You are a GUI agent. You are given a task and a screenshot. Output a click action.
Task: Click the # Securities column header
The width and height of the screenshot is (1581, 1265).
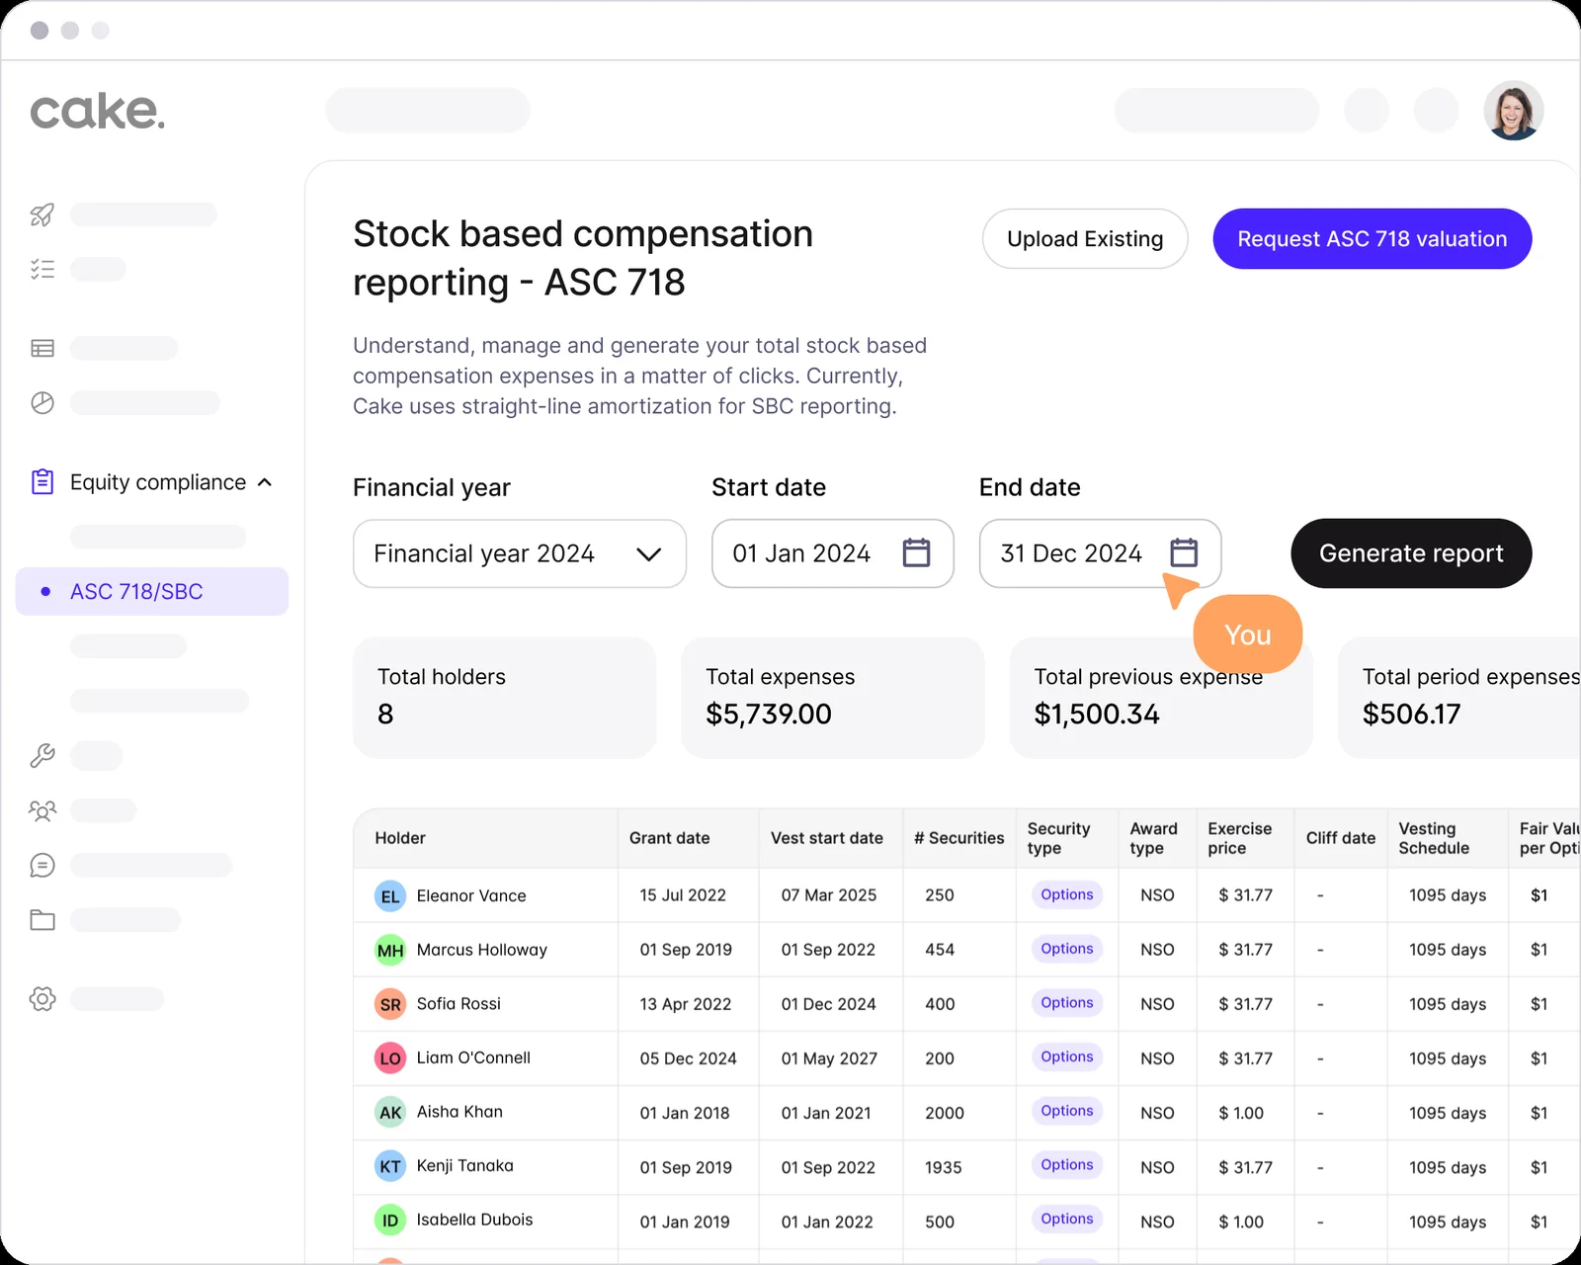pos(958,838)
